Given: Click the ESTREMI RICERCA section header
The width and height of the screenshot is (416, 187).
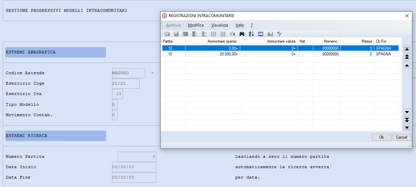Looking at the screenshot, I should coord(55,136).
